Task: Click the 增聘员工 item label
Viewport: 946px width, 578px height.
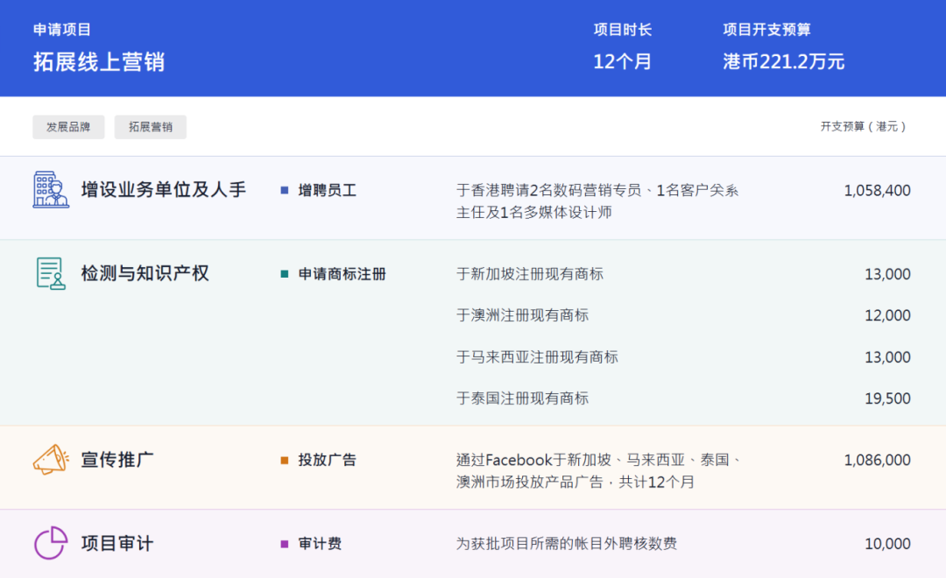Action: coord(327,191)
